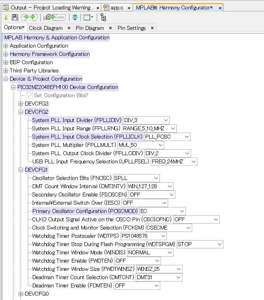
Task: Save the configuration with floppy disk icon
Action: point(15,17)
